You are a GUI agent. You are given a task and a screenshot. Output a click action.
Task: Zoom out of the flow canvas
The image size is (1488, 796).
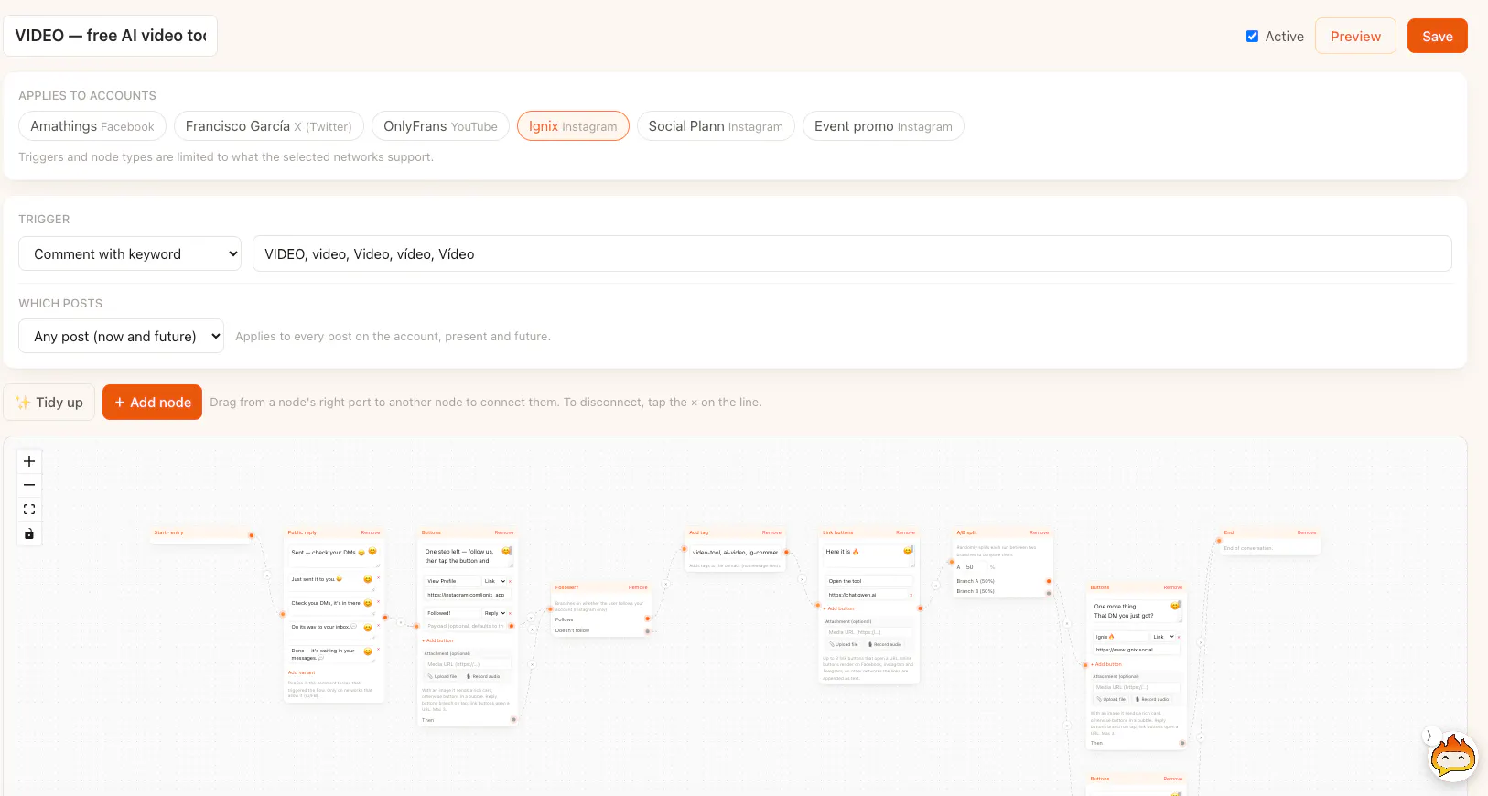pyautogui.click(x=29, y=485)
